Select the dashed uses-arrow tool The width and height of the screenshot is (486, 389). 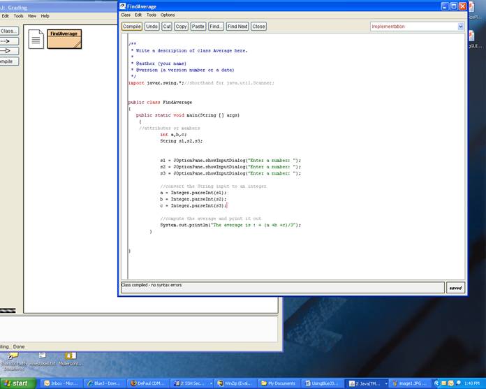pos(9,41)
